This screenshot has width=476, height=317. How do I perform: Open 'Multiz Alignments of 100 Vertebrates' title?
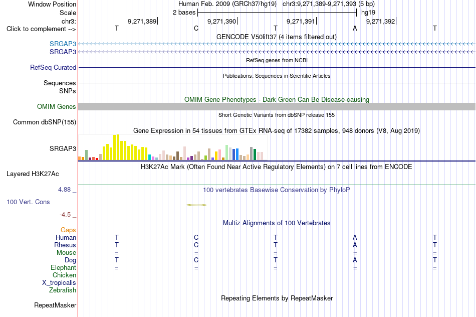click(277, 223)
